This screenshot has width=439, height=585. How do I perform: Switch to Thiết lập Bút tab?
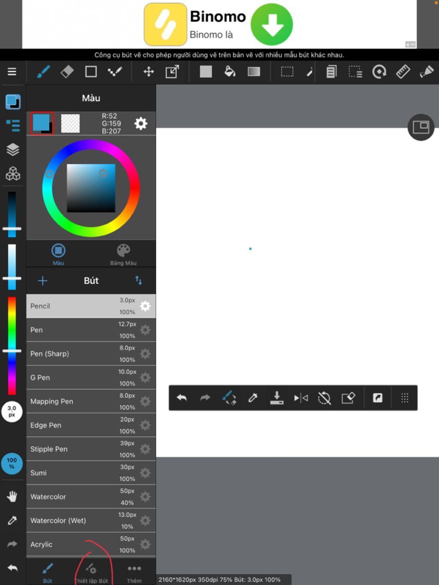(x=91, y=573)
